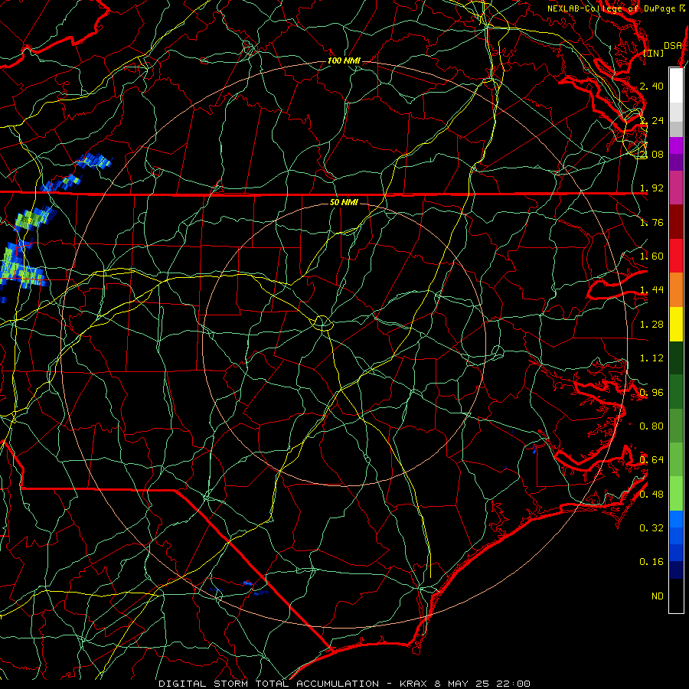Click the KRAX station identifier
The width and height of the screenshot is (689, 689).
coord(413,684)
